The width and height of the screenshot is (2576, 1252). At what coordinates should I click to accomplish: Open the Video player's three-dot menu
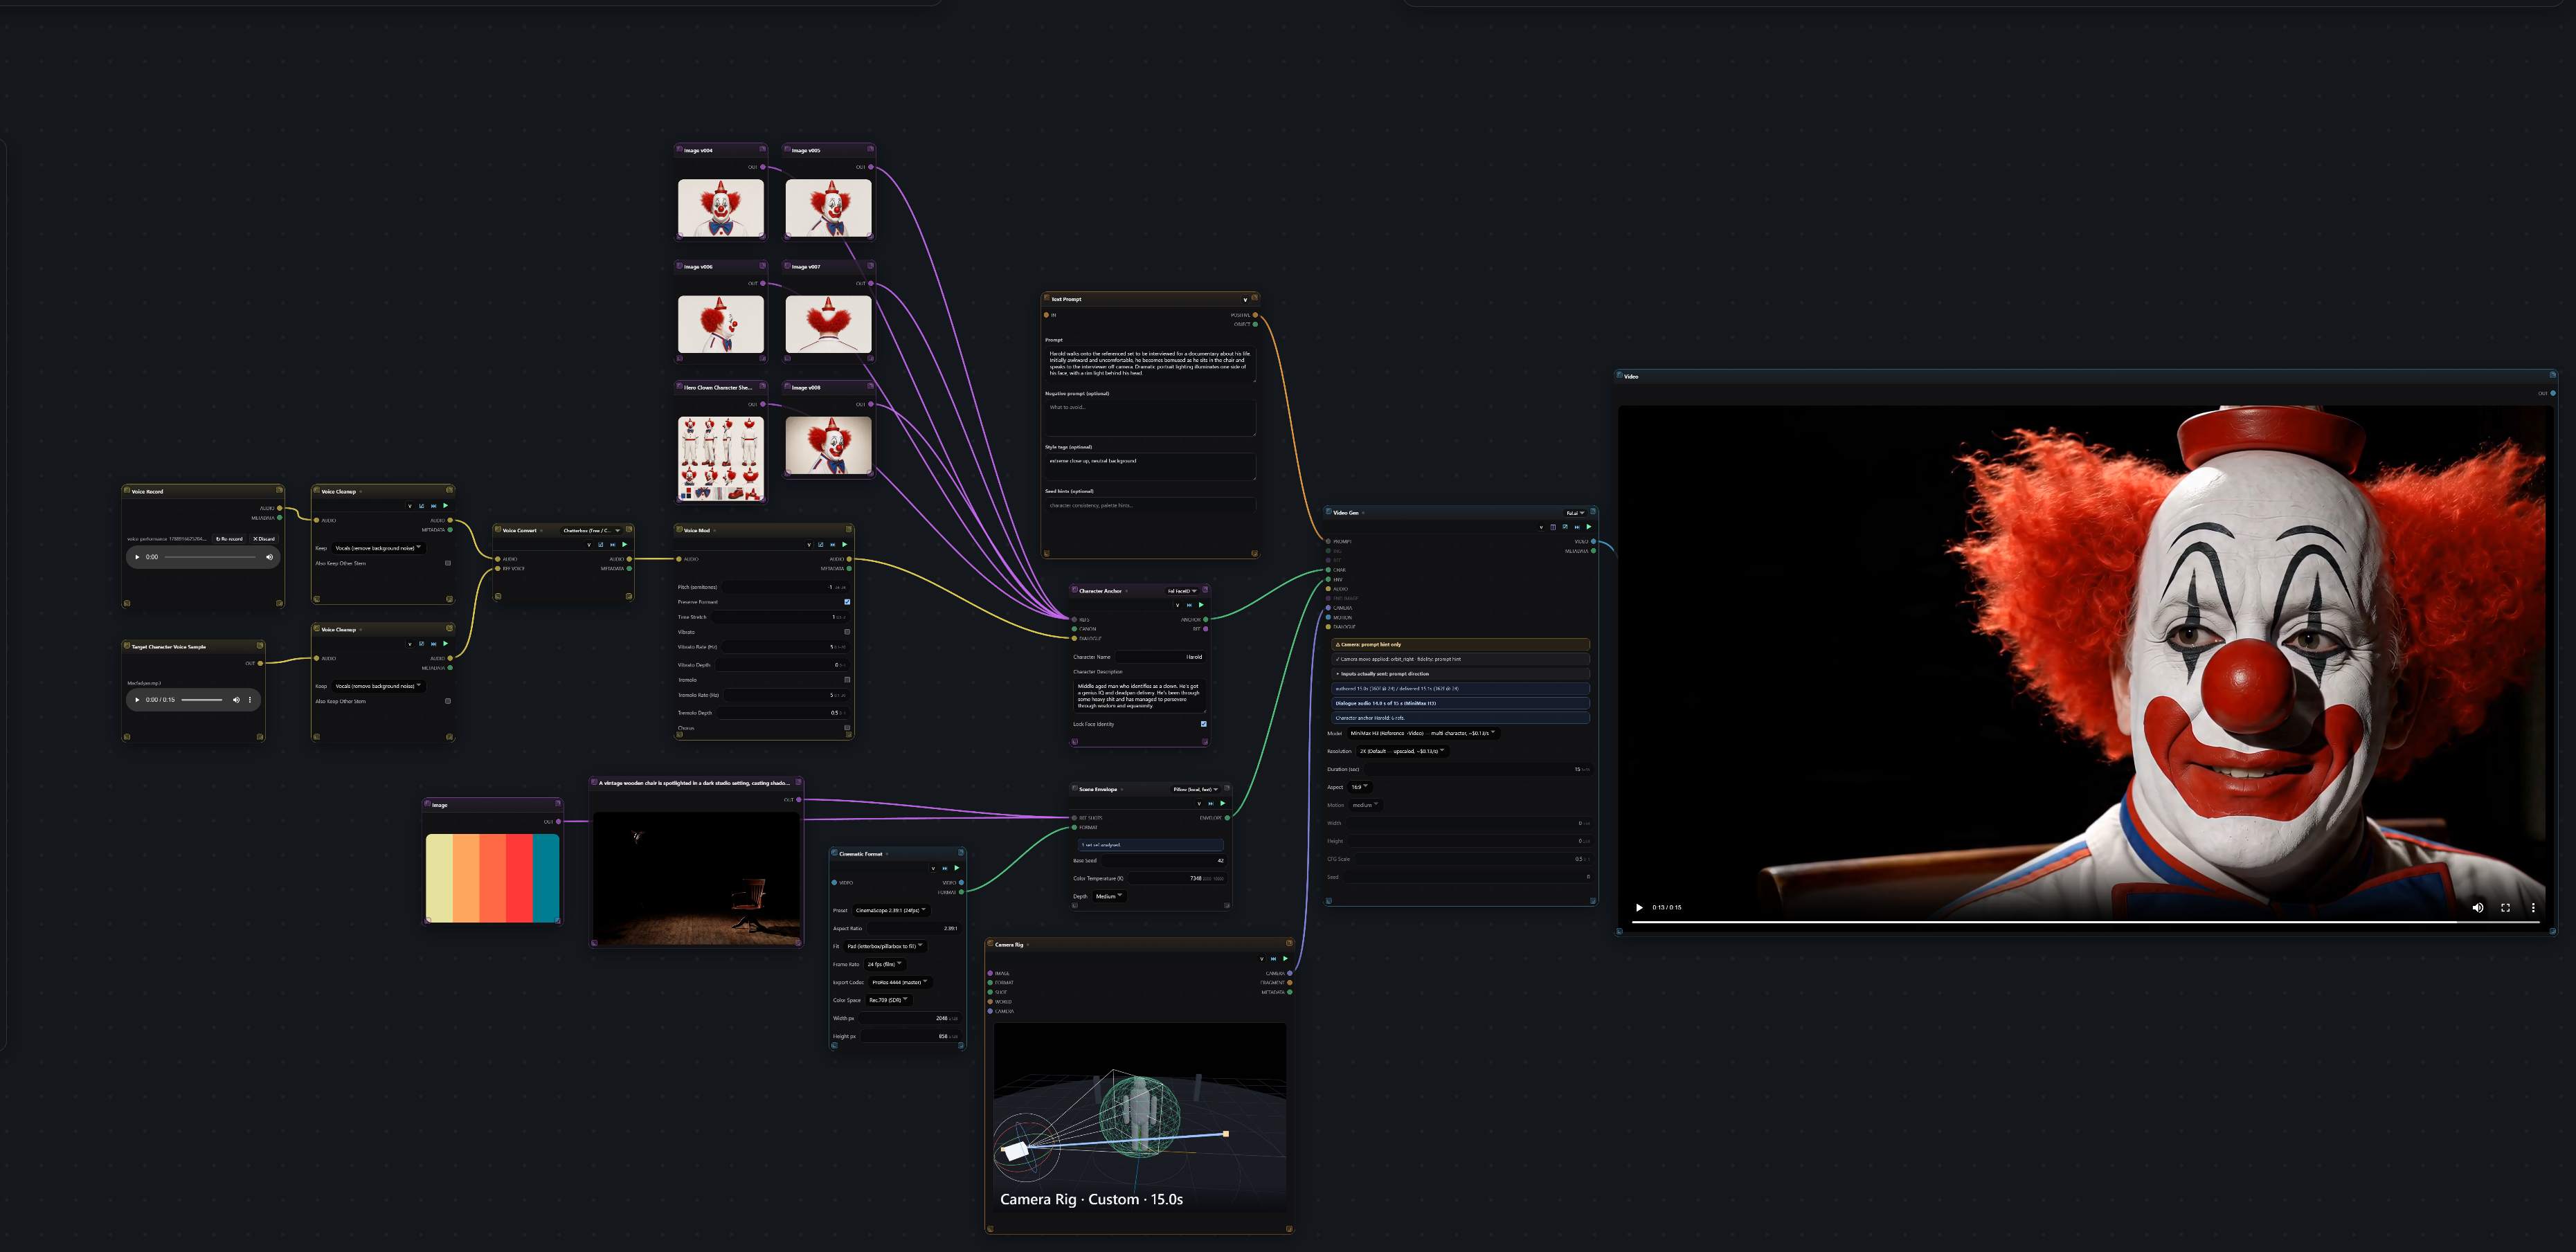[2533, 908]
